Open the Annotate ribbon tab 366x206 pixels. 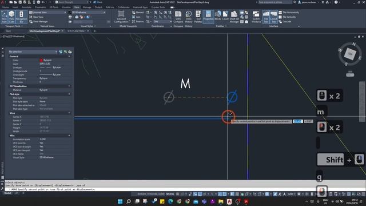pyautogui.click(x=26, y=7)
